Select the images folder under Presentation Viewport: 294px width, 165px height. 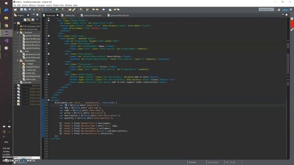click(28, 64)
